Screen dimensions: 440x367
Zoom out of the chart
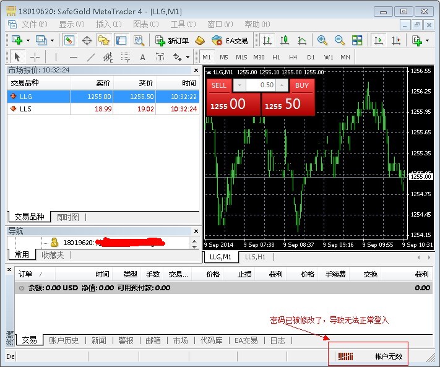coord(340,40)
